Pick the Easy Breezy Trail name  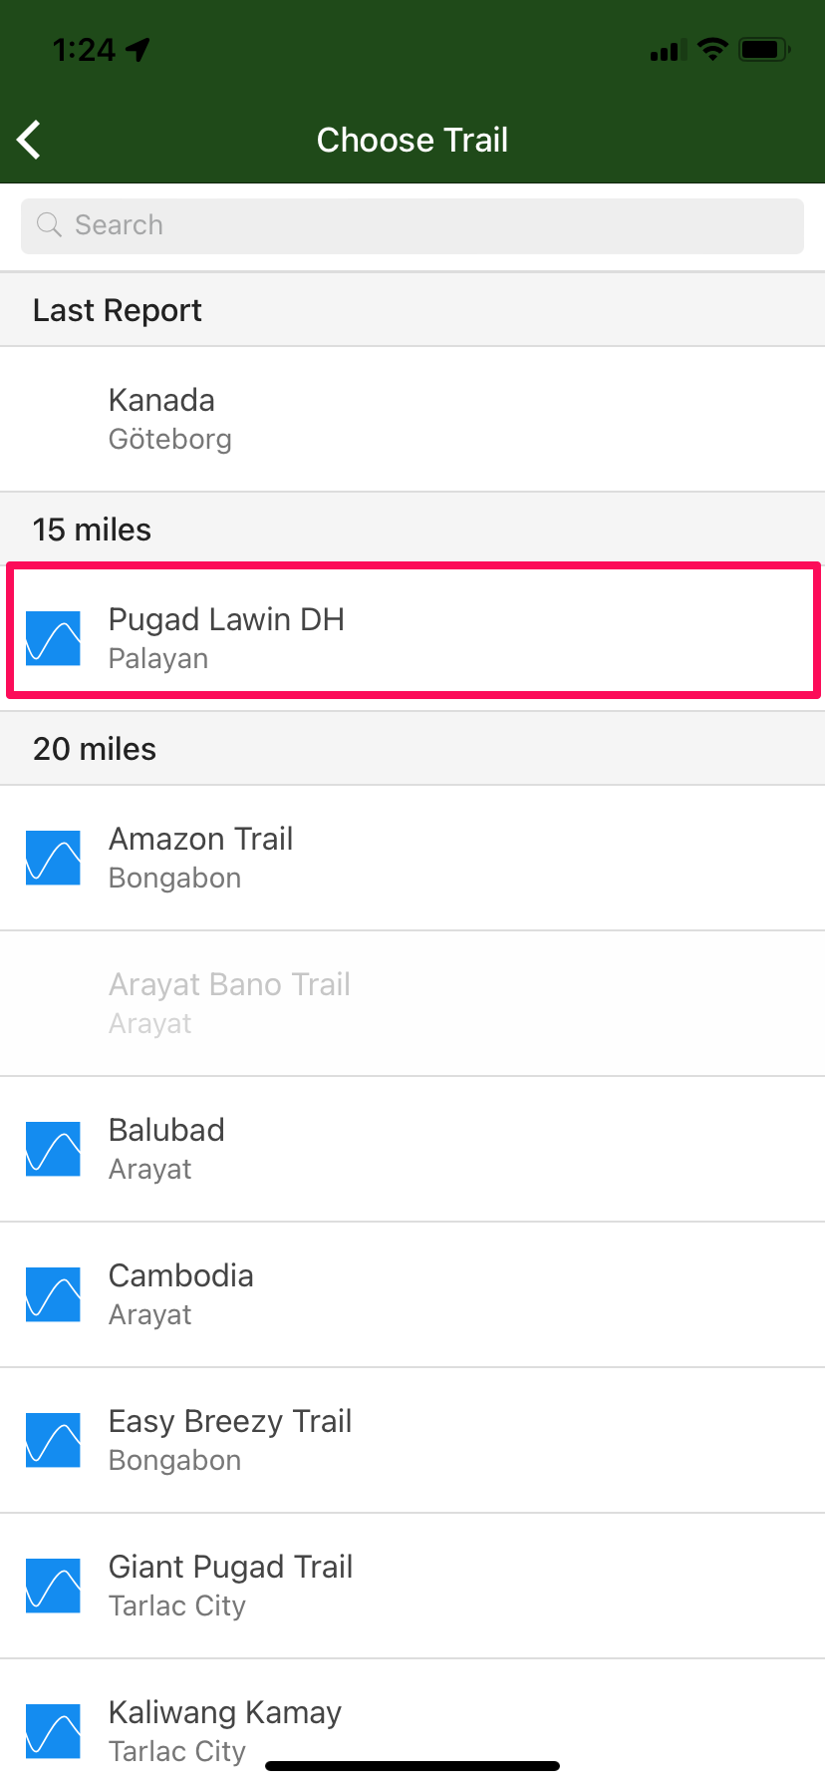230,1421
